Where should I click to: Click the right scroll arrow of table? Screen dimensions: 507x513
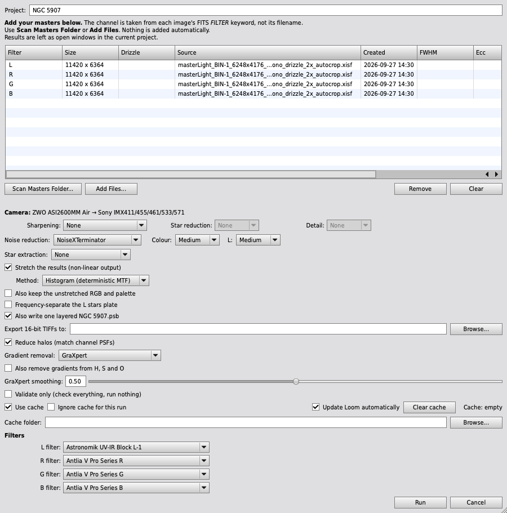coord(496,175)
